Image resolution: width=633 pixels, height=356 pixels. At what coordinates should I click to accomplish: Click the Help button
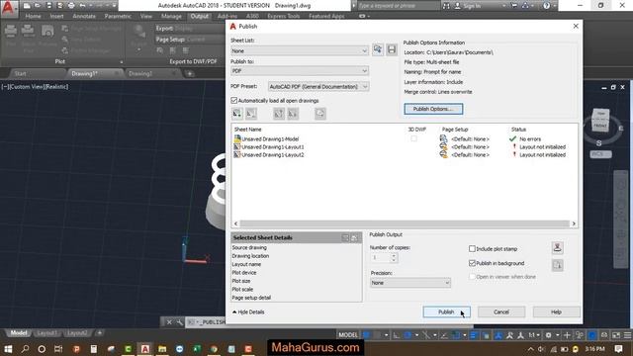pyautogui.click(x=556, y=312)
